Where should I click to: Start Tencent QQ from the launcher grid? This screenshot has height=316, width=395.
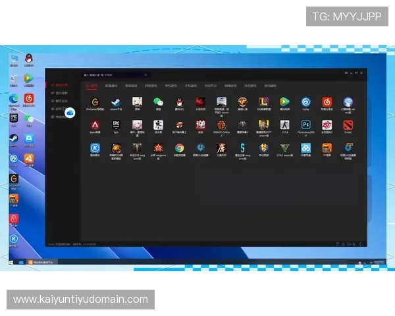[x=179, y=104]
